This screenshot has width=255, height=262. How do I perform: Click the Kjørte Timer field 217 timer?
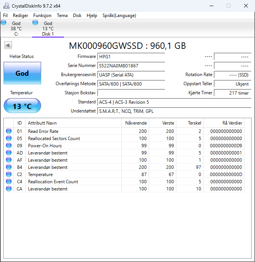click(232, 93)
